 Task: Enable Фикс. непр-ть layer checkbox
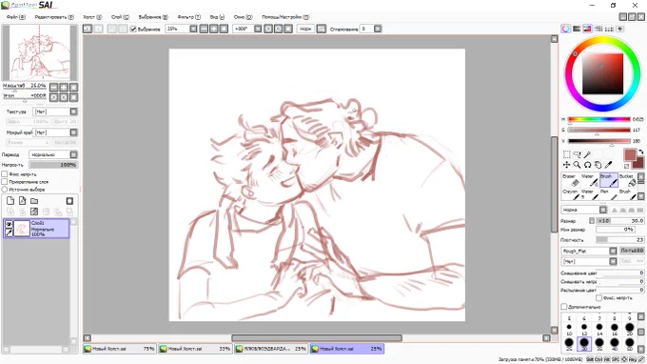5,174
